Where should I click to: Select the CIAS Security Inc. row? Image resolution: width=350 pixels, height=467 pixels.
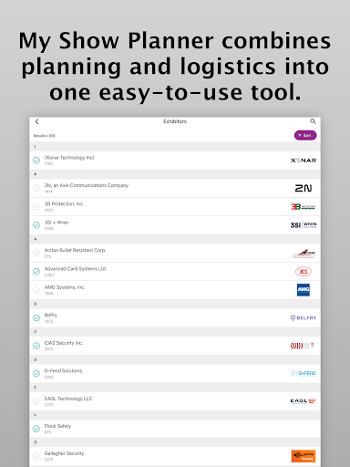point(175,346)
